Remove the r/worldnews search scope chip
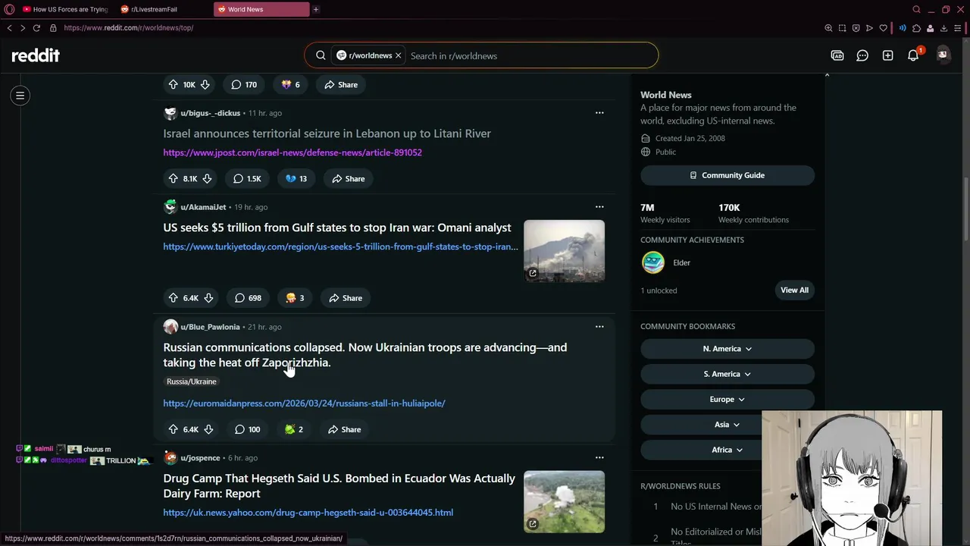Image resolution: width=970 pixels, height=546 pixels. [398, 55]
